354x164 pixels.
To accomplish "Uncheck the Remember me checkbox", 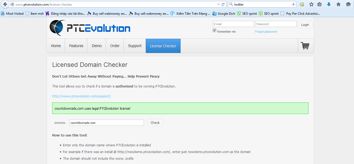I will tap(214, 30).
